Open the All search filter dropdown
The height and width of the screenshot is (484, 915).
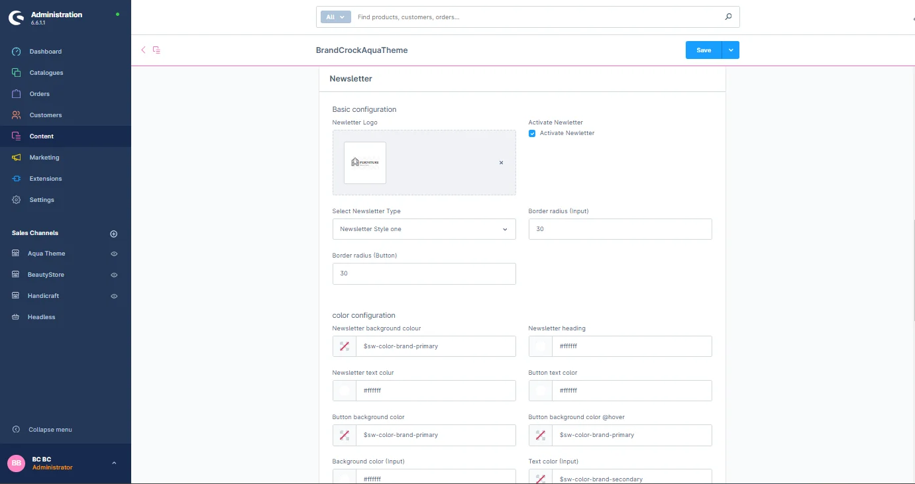pos(336,17)
